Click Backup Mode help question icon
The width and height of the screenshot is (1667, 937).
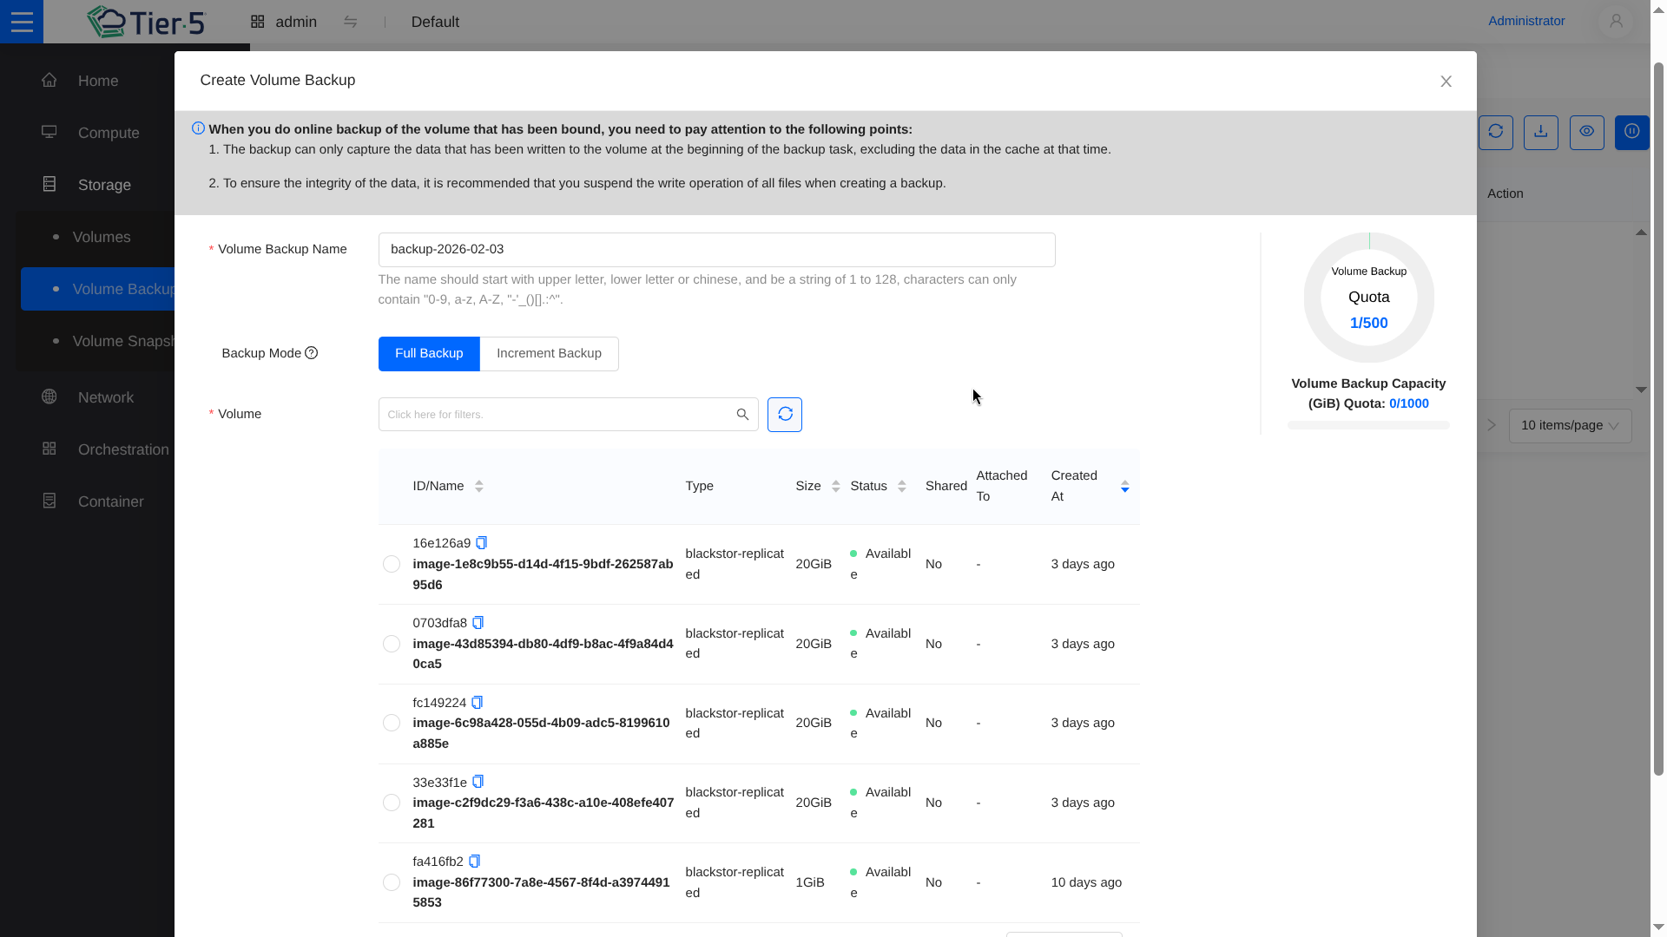click(x=312, y=353)
